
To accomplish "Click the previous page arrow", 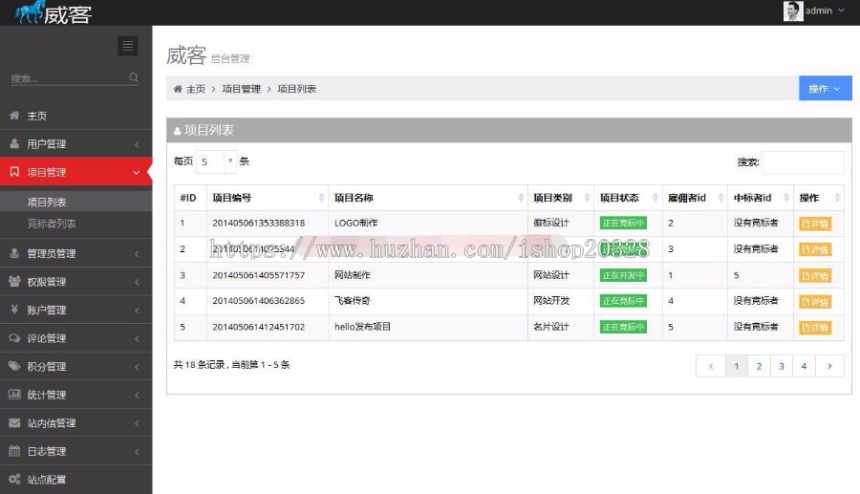I will click(711, 366).
